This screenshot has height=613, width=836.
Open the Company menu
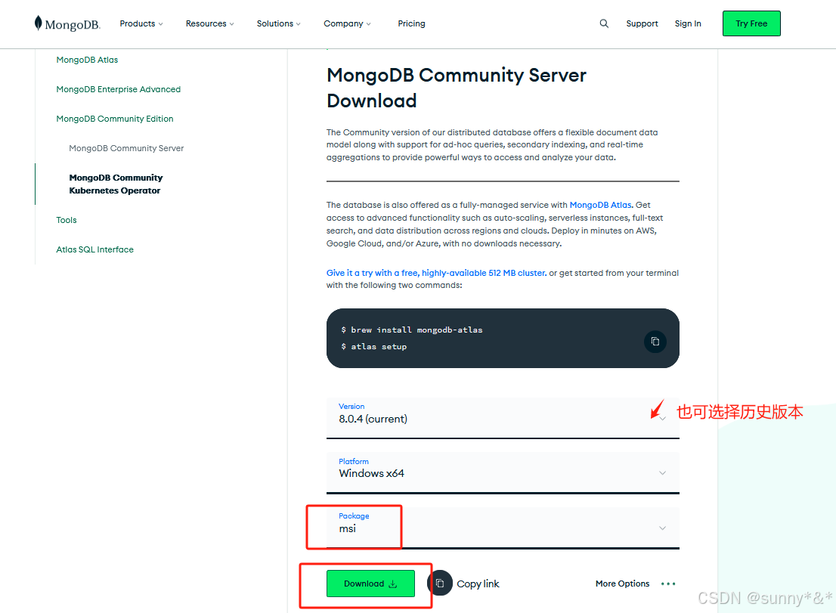[347, 23]
